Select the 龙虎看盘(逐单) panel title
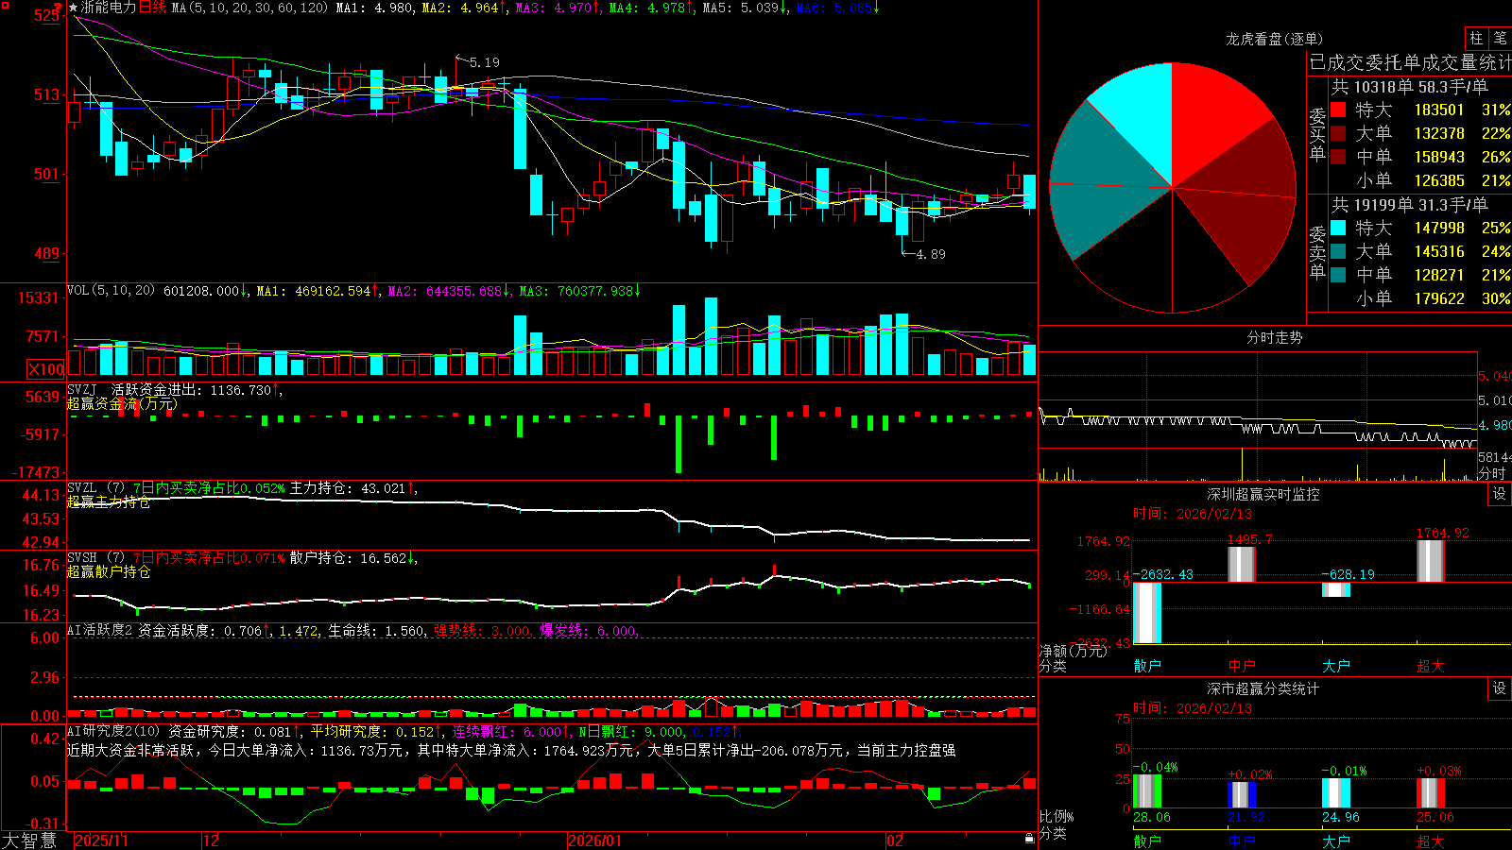Image resolution: width=1512 pixels, height=850 pixels. [x=1274, y=39]
